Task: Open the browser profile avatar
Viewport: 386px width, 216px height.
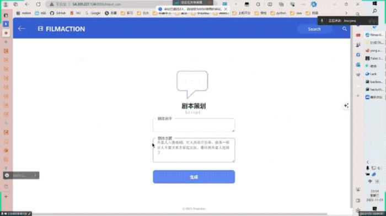Action: pyautogui.click(x=6, y=4)
